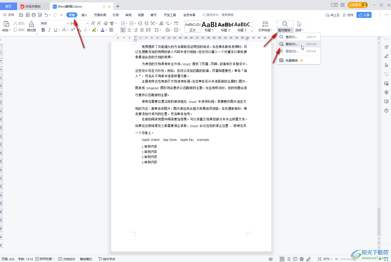The height and width of the screenshot is (262, 391).
Task: Toggle Bold formatting
Action: 43,30
